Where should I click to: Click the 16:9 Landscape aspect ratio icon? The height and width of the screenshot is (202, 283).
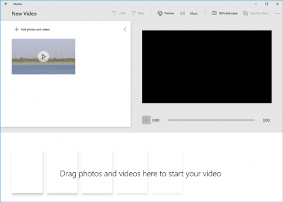tap(214, 13)
